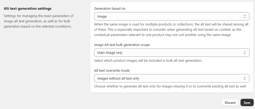Click the "Select which product images" help text
This screenshot has width=255, height=109.
148,60
